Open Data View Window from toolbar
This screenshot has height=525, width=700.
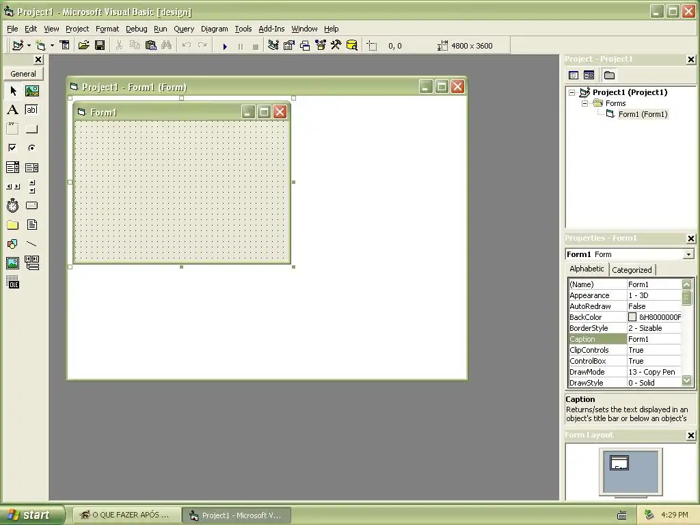352,46
